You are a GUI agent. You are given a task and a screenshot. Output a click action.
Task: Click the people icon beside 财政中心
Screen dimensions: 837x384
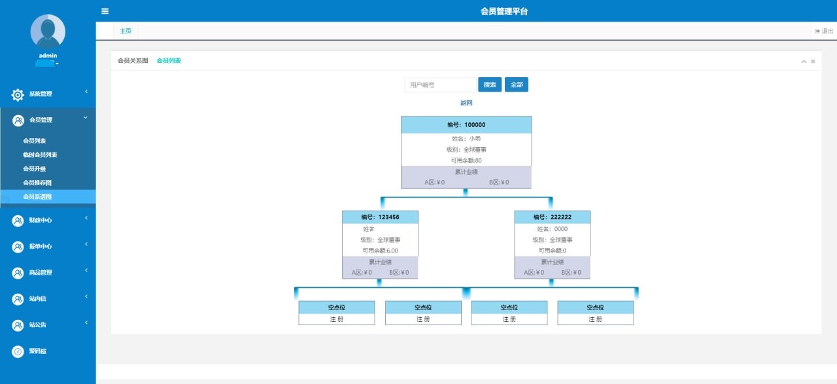point(18,220)
